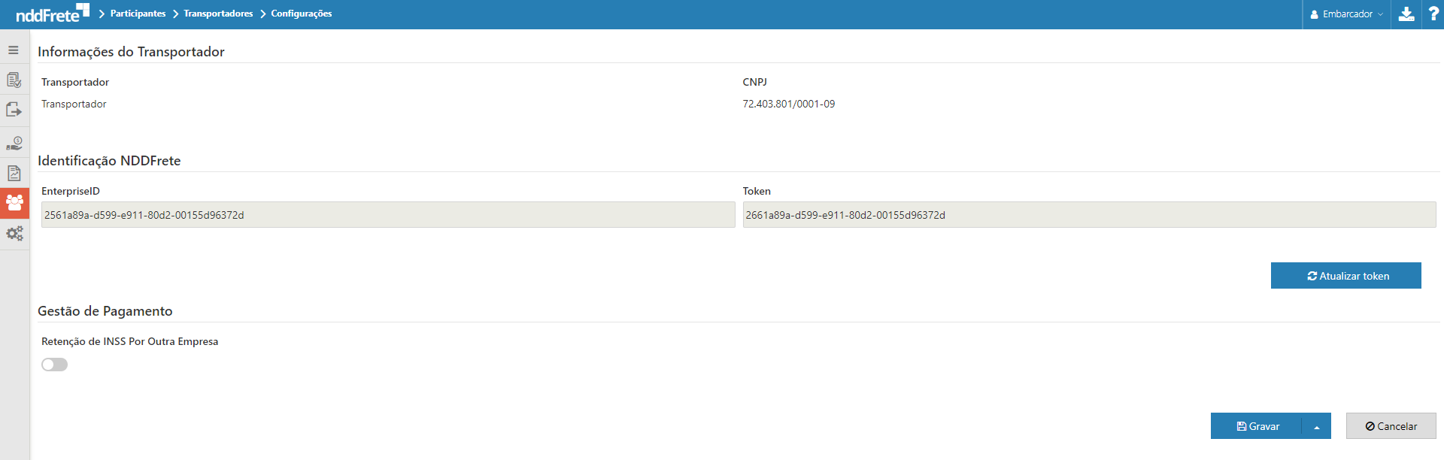
Task: Click the Token field
Action: pyautogui.click(x=1089, y=215)
